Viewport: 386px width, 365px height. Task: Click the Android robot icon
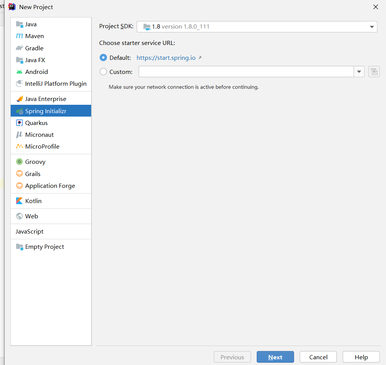pos(19,72)
